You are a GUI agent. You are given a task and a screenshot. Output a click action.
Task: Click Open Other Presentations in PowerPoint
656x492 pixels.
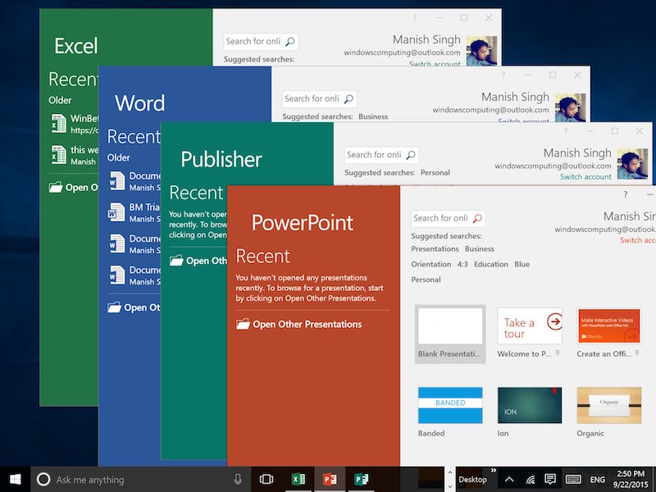[x=303, y=324]
